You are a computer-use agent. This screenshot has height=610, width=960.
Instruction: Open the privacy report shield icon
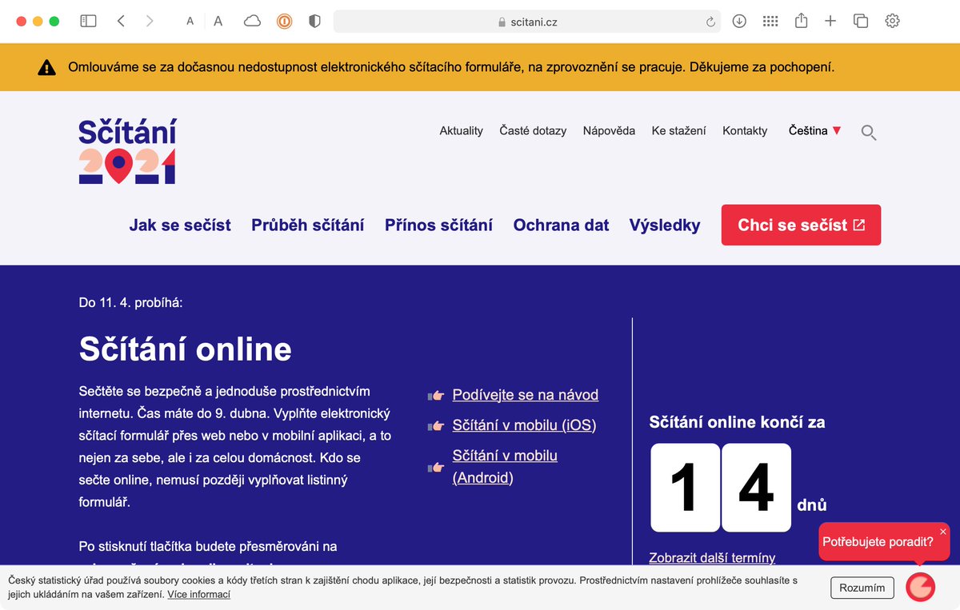314,22
